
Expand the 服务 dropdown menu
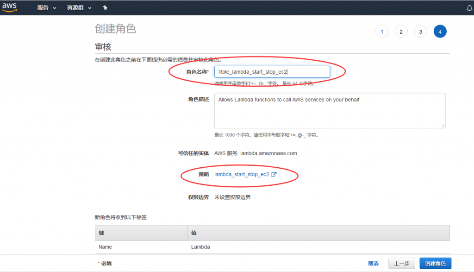click(x=47, y=8)
